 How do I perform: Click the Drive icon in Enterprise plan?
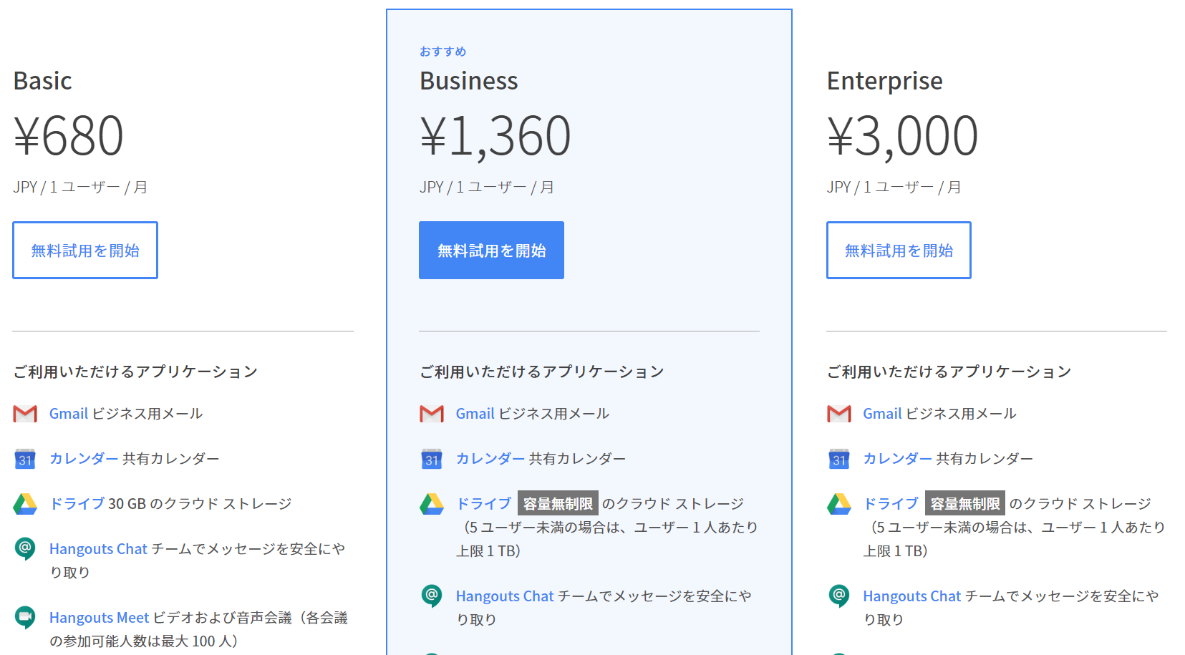coord(839,504)
